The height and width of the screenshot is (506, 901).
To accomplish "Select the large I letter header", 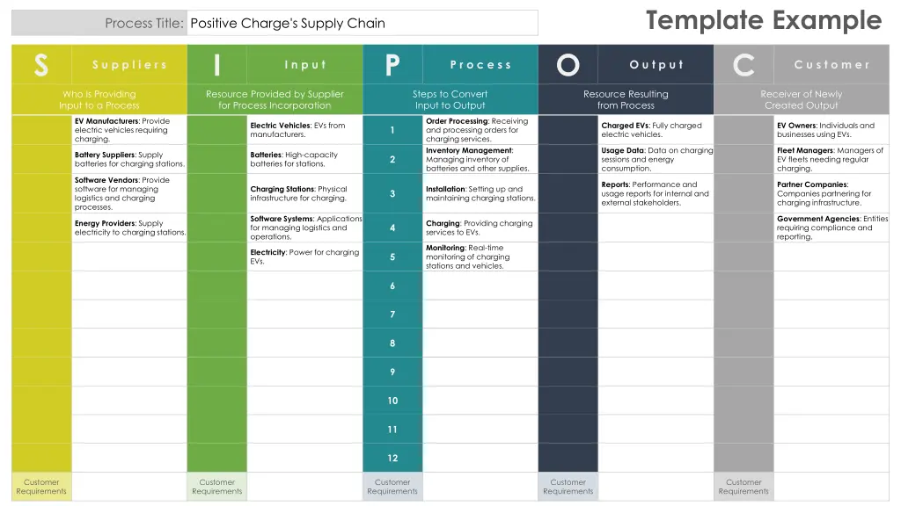I will coord(217,65).
